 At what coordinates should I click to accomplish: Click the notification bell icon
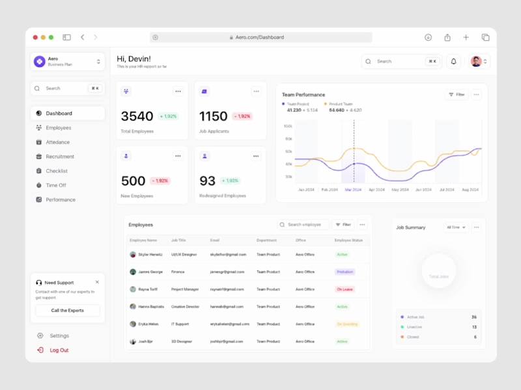(455, 61)
